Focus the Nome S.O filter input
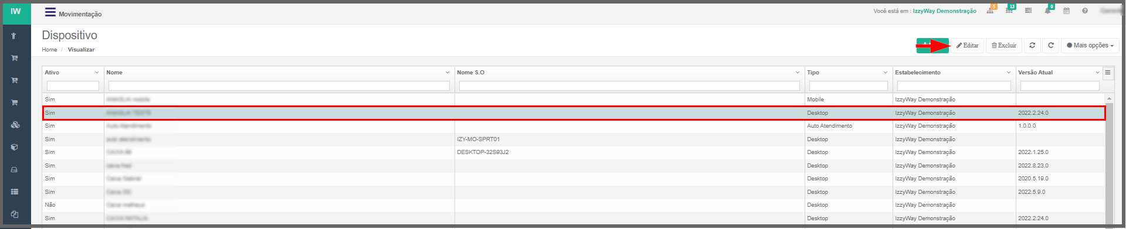The width and height of the screenshot is (1126, 229). [x=629, y=86]
